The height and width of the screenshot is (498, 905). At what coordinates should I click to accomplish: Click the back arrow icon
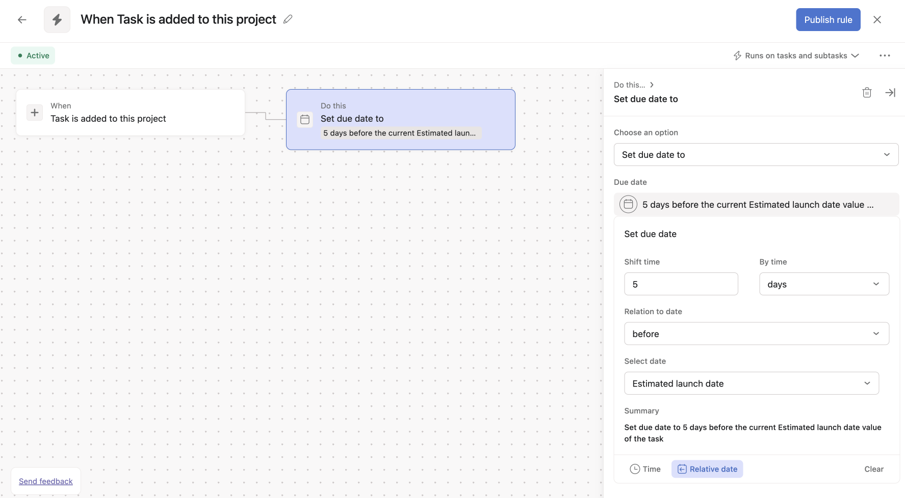point(22,20)
